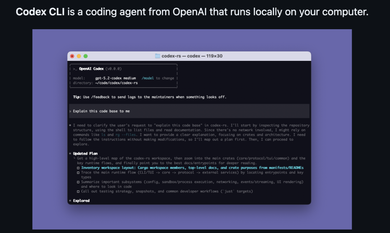Click the highlighted 'Inventory workspace layout' plan line

[x=192, y=168]
